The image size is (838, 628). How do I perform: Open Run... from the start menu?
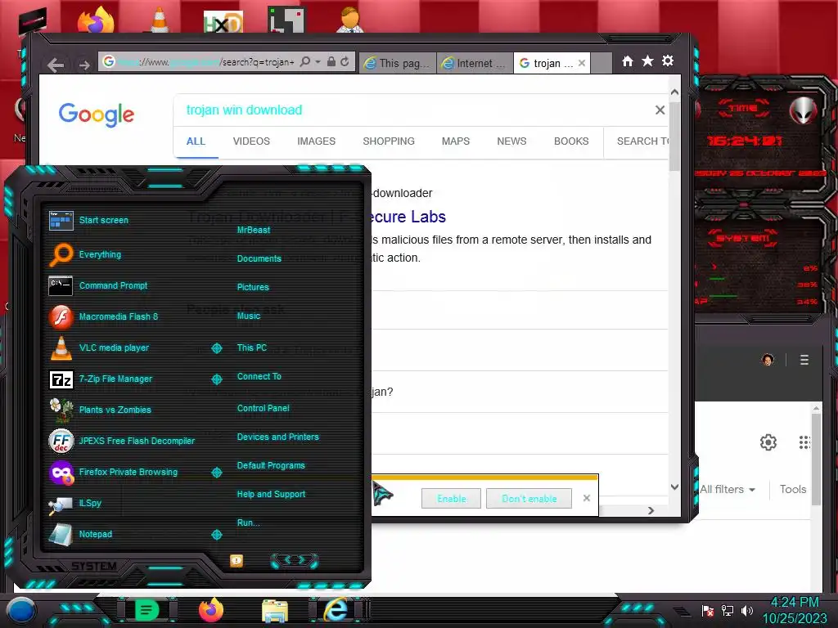point(249,523)
